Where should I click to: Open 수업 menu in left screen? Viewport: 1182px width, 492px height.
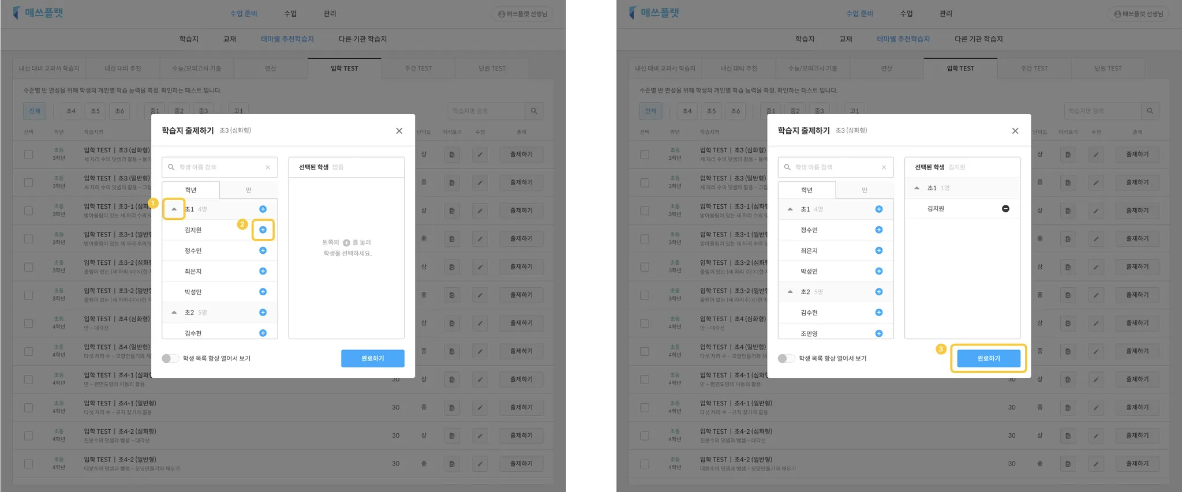click(x=290, y=13)
